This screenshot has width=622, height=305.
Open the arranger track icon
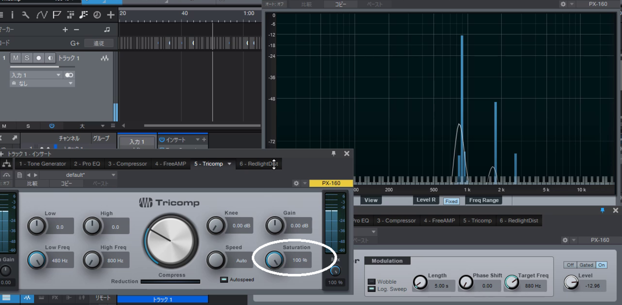pyautogui.click(x=70, y=15)
